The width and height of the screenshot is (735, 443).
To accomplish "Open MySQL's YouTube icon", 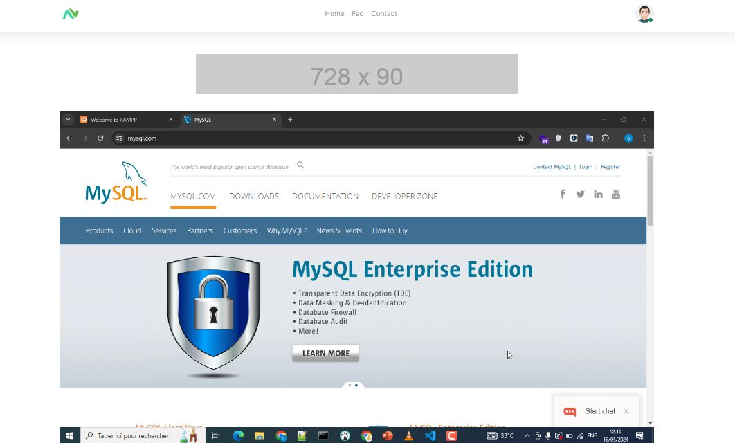I will click(x=616, y=194).
